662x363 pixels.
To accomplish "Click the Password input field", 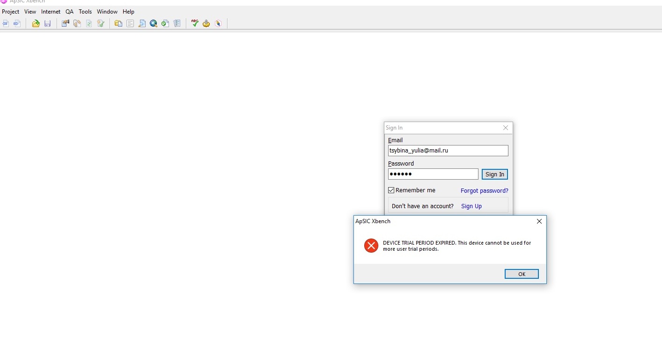I will (433, 174).
